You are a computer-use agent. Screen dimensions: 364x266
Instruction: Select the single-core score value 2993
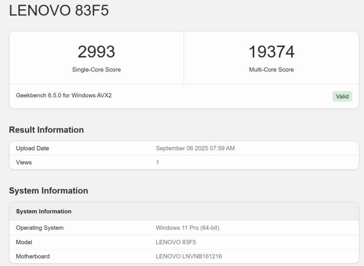point(96,51)
